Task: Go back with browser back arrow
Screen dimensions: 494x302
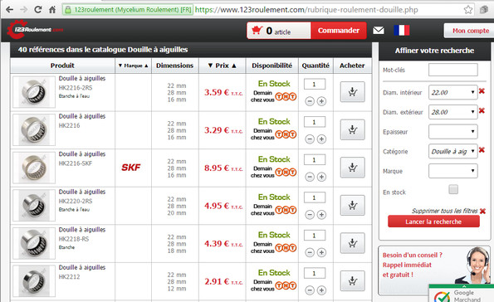Action: tap(10, 10)
